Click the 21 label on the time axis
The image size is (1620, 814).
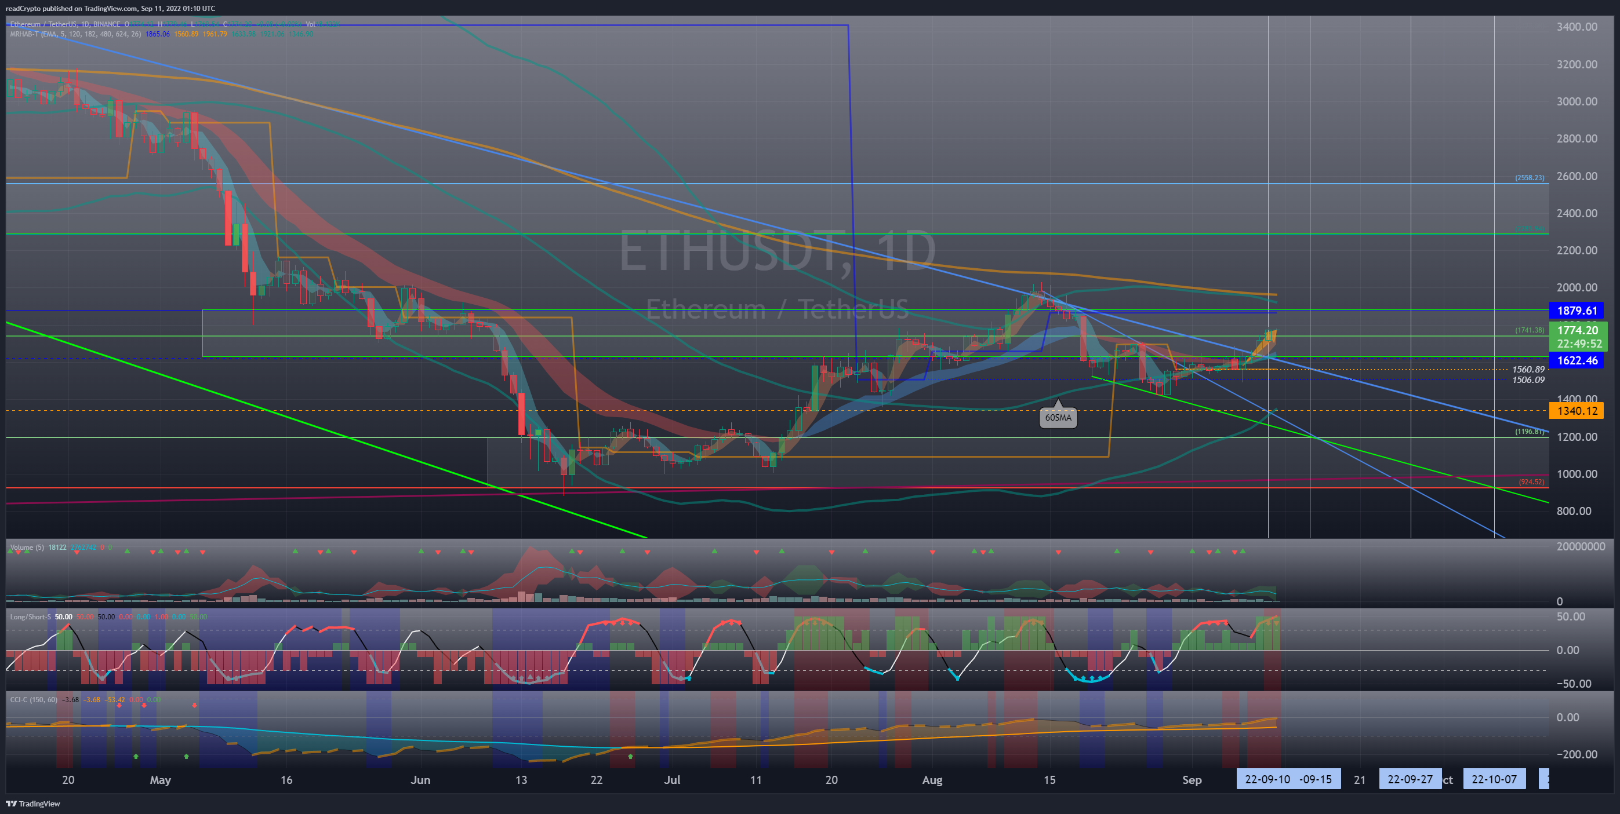tap(1360, 780)
